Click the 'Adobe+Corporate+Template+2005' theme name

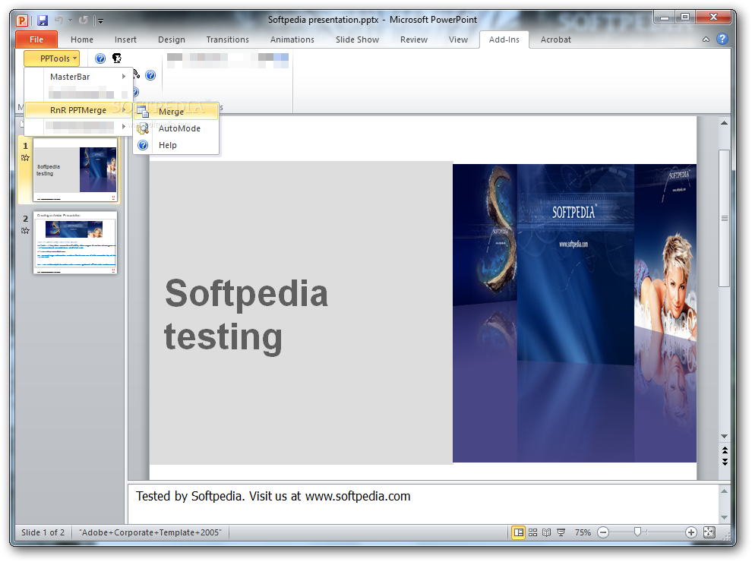[x=150, y=532]
